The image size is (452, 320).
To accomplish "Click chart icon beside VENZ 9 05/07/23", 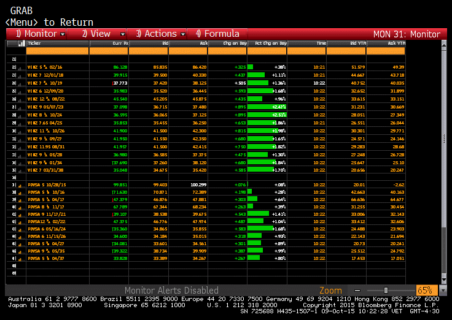I will pos(20,108).
